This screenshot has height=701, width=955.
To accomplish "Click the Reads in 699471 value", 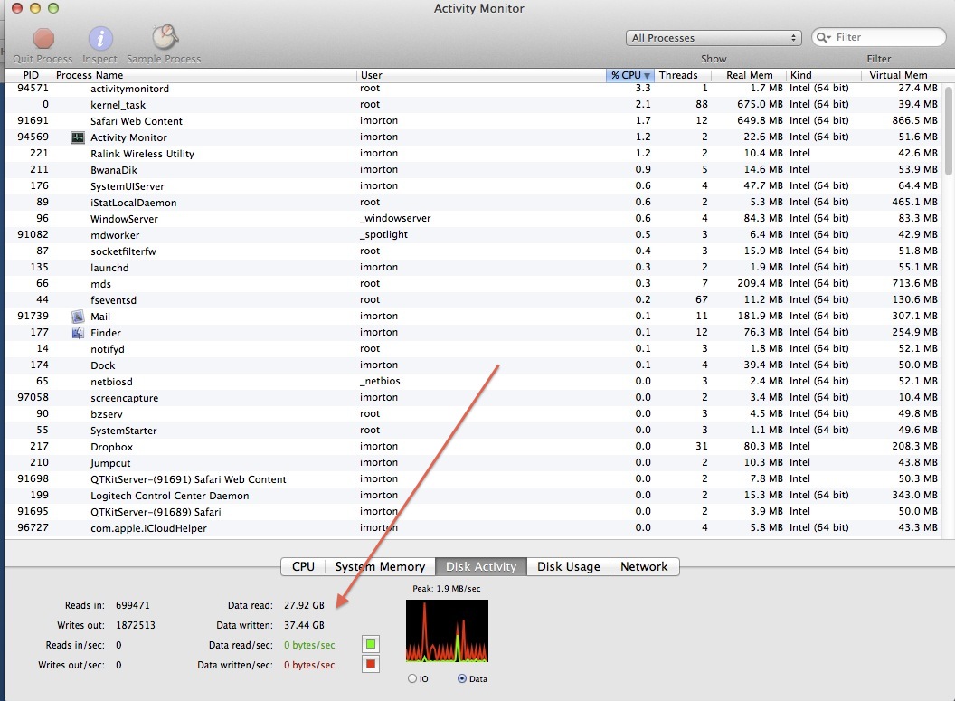I will [x=133, y=605].
